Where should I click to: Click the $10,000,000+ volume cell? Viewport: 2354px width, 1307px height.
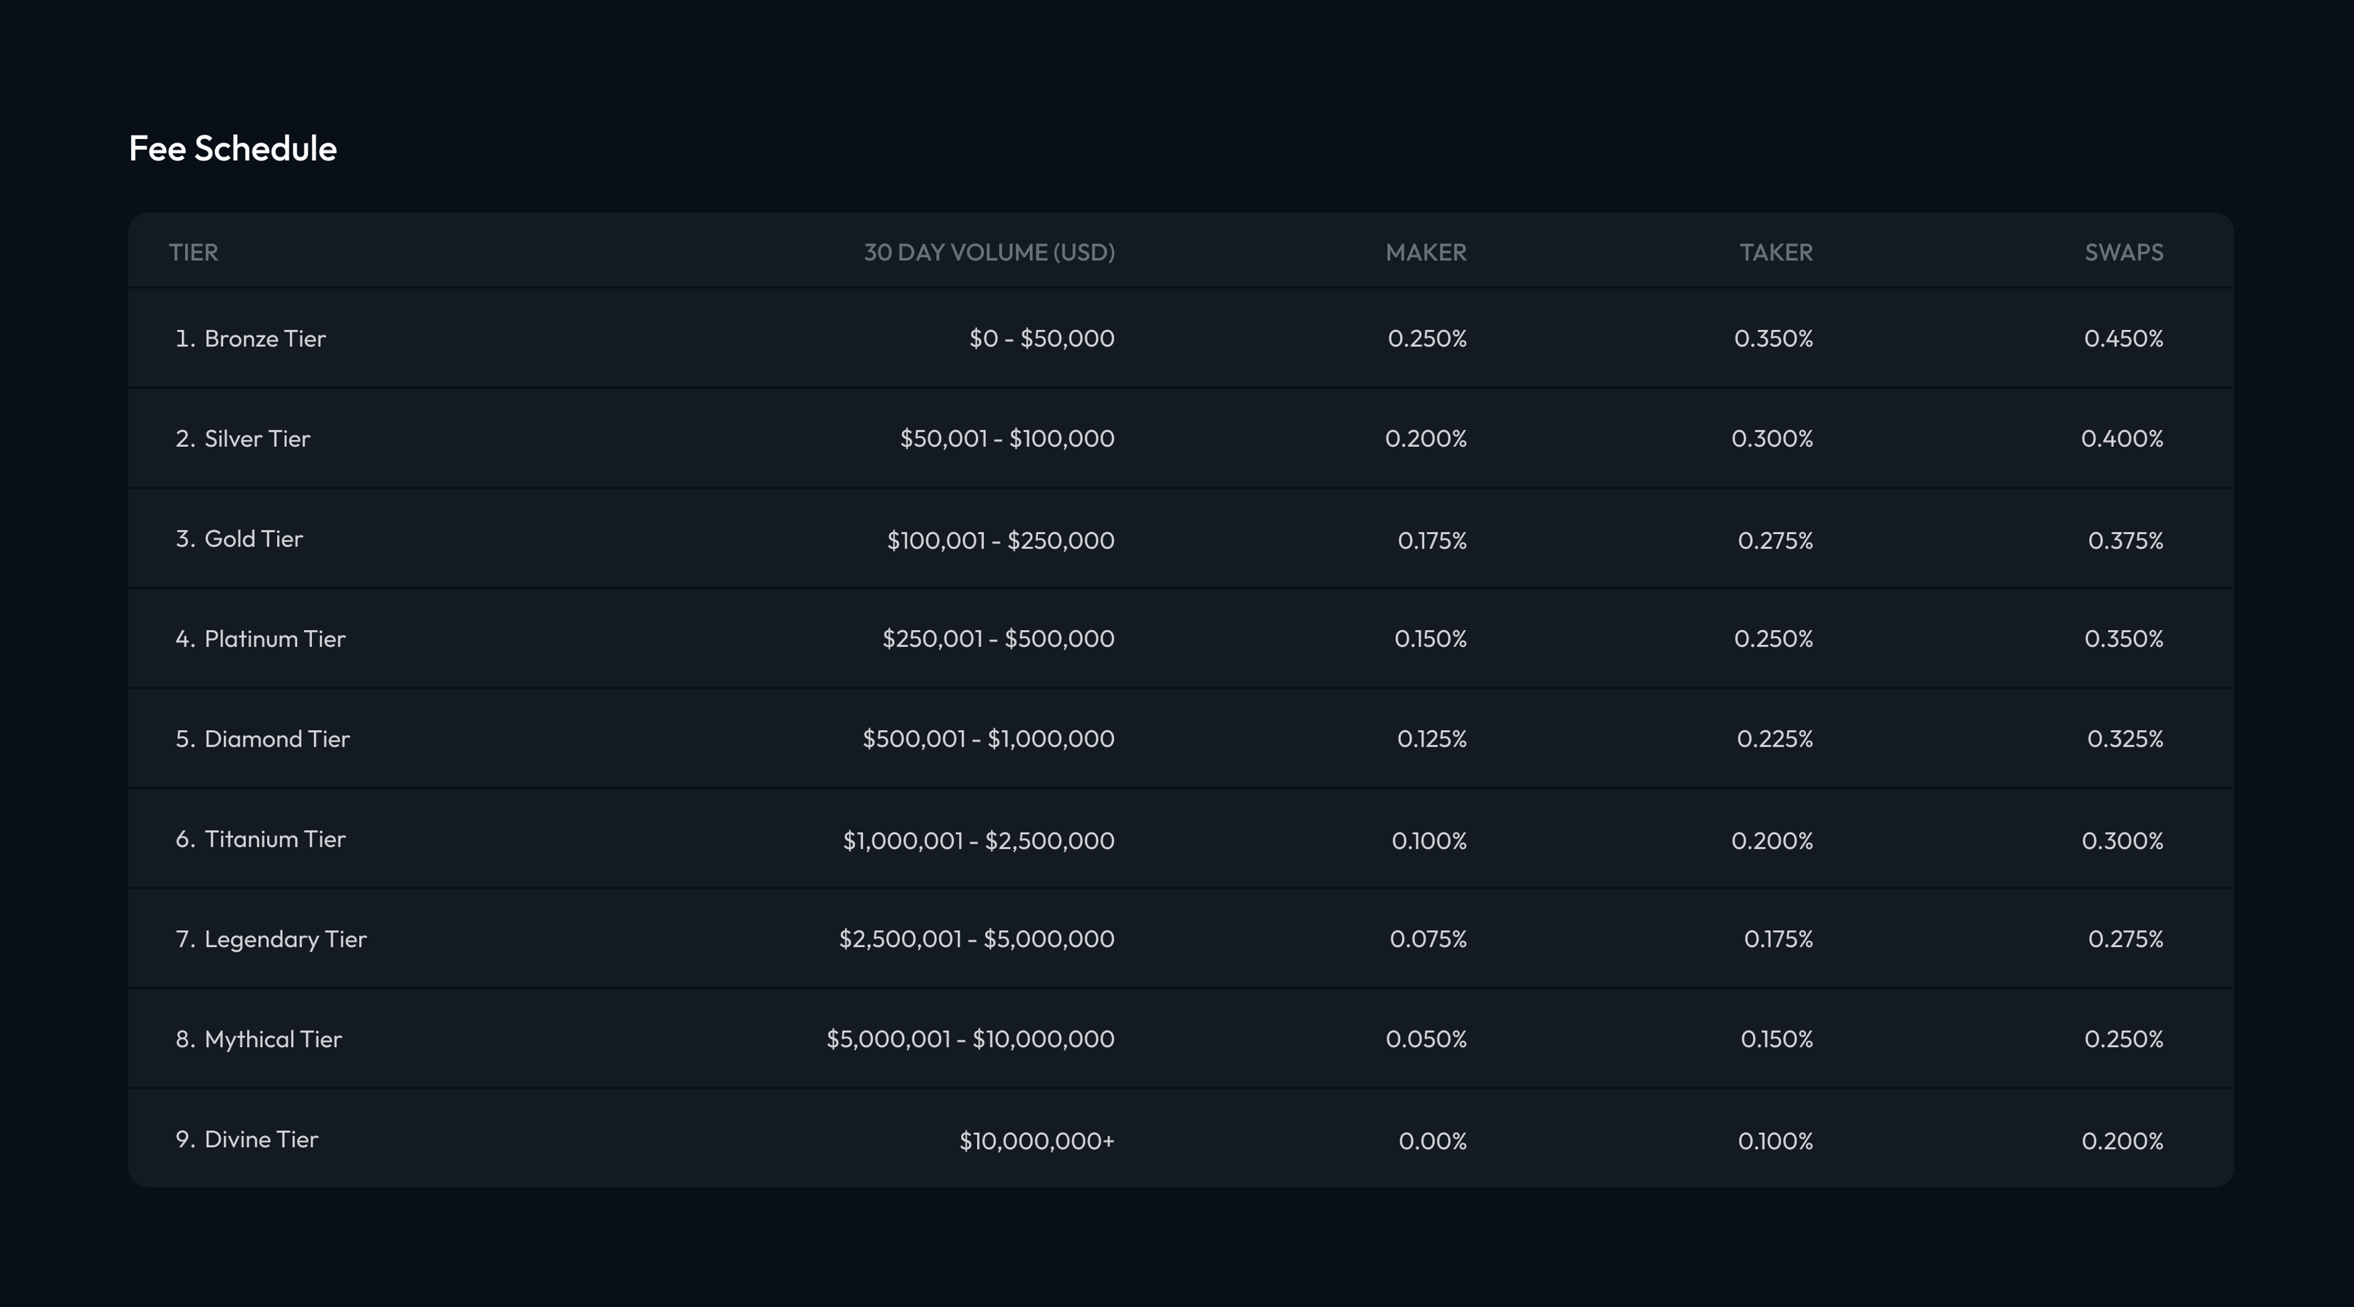1036,1141
